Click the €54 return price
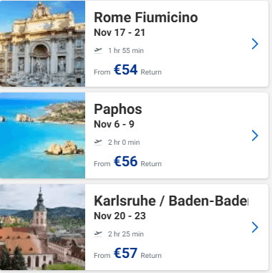 125,70
